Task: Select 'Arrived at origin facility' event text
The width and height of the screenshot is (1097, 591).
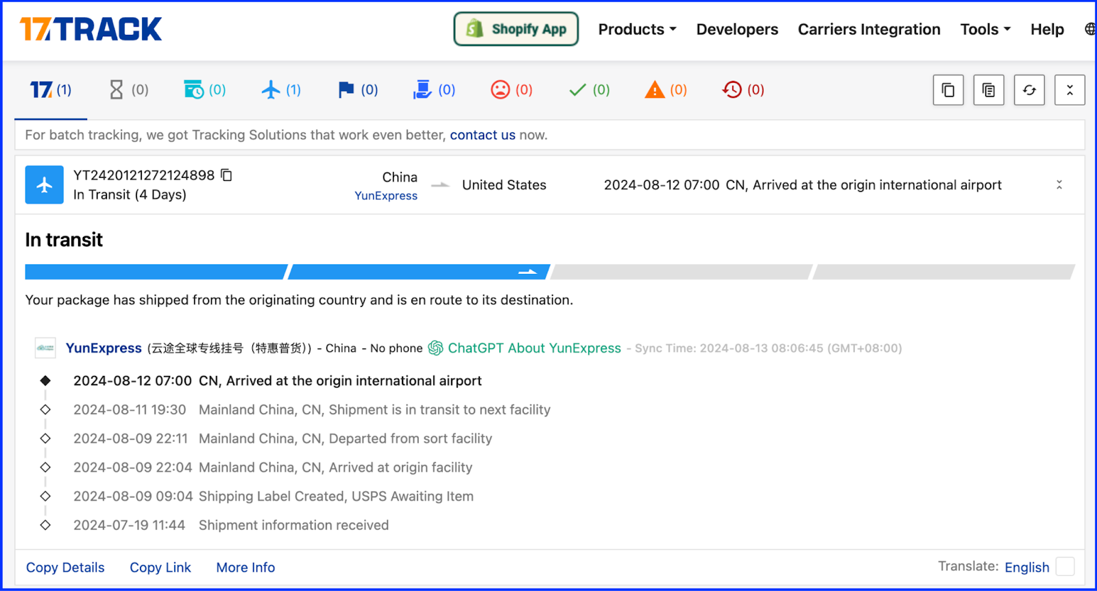Action: coord(400,467)
